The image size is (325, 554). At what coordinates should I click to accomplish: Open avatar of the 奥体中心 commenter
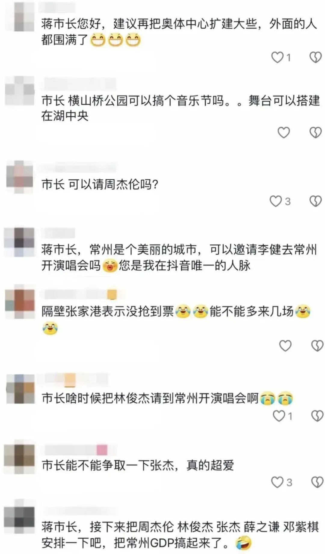(19, 17)
